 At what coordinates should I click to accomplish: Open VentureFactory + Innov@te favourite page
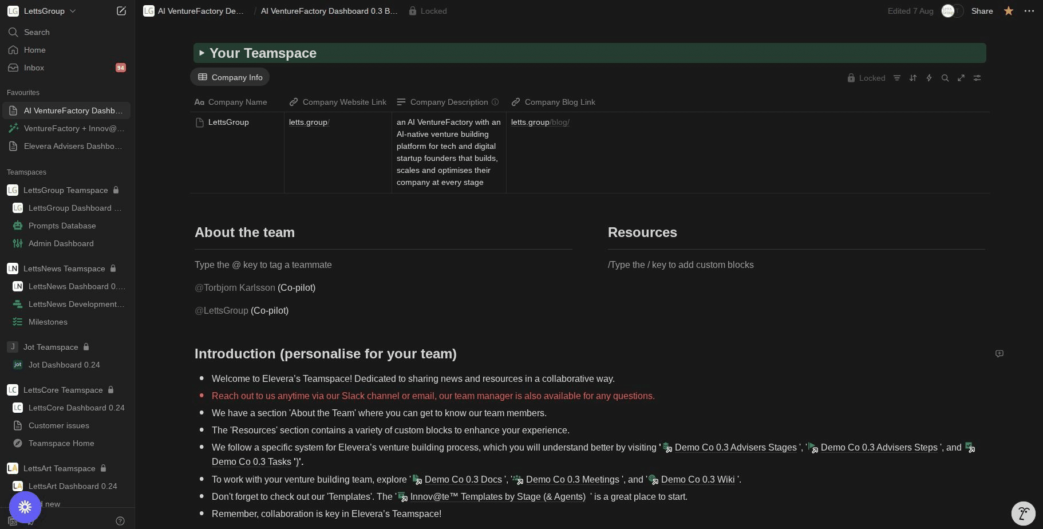click(x=66, y=128)
